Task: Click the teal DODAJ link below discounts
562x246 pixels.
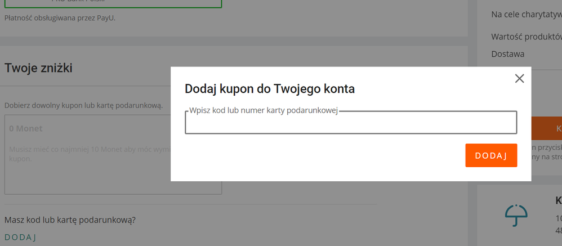Action: (20, 237)
